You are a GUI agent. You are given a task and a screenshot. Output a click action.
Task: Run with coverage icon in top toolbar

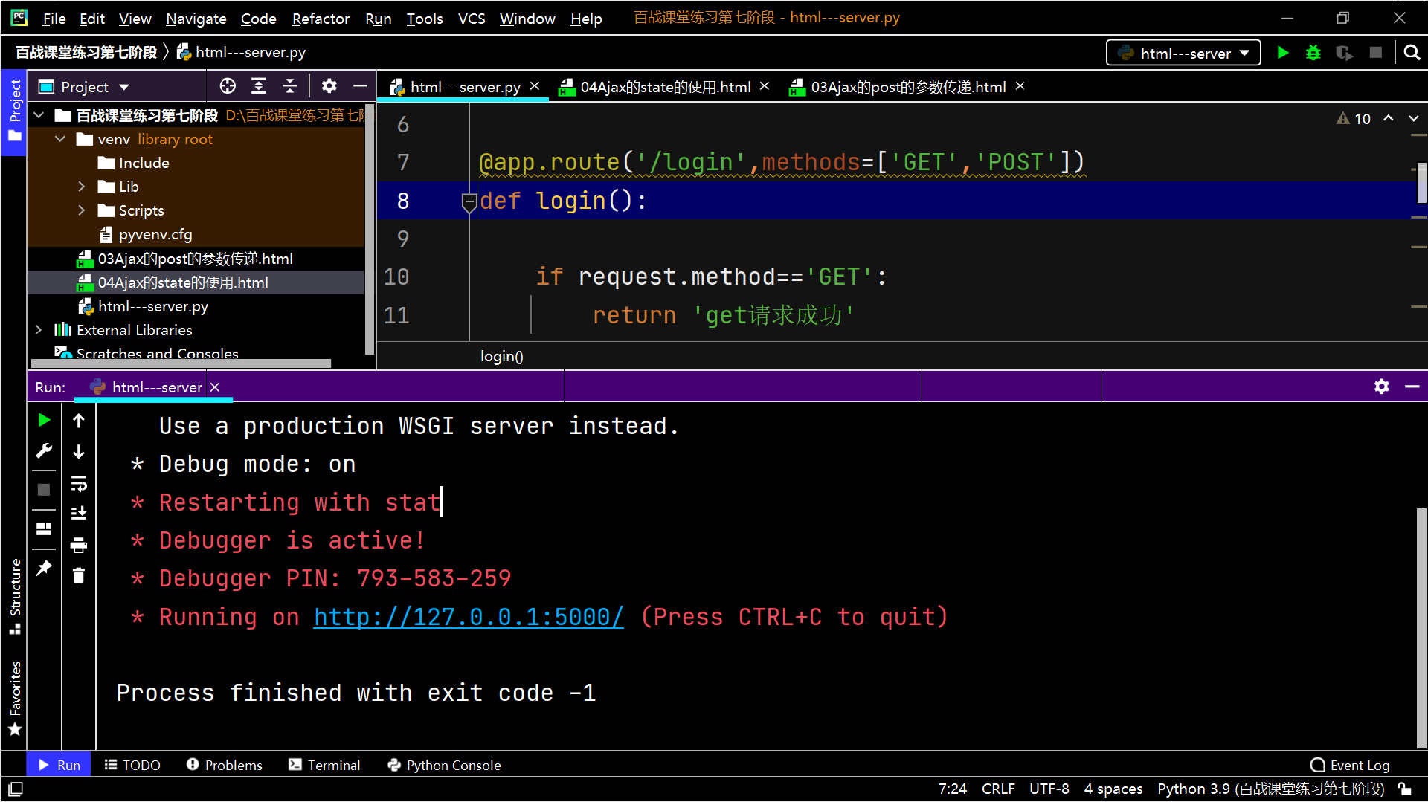pos(1344,53)
